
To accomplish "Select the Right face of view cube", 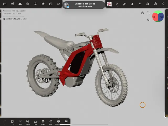I will pos(155,17).
